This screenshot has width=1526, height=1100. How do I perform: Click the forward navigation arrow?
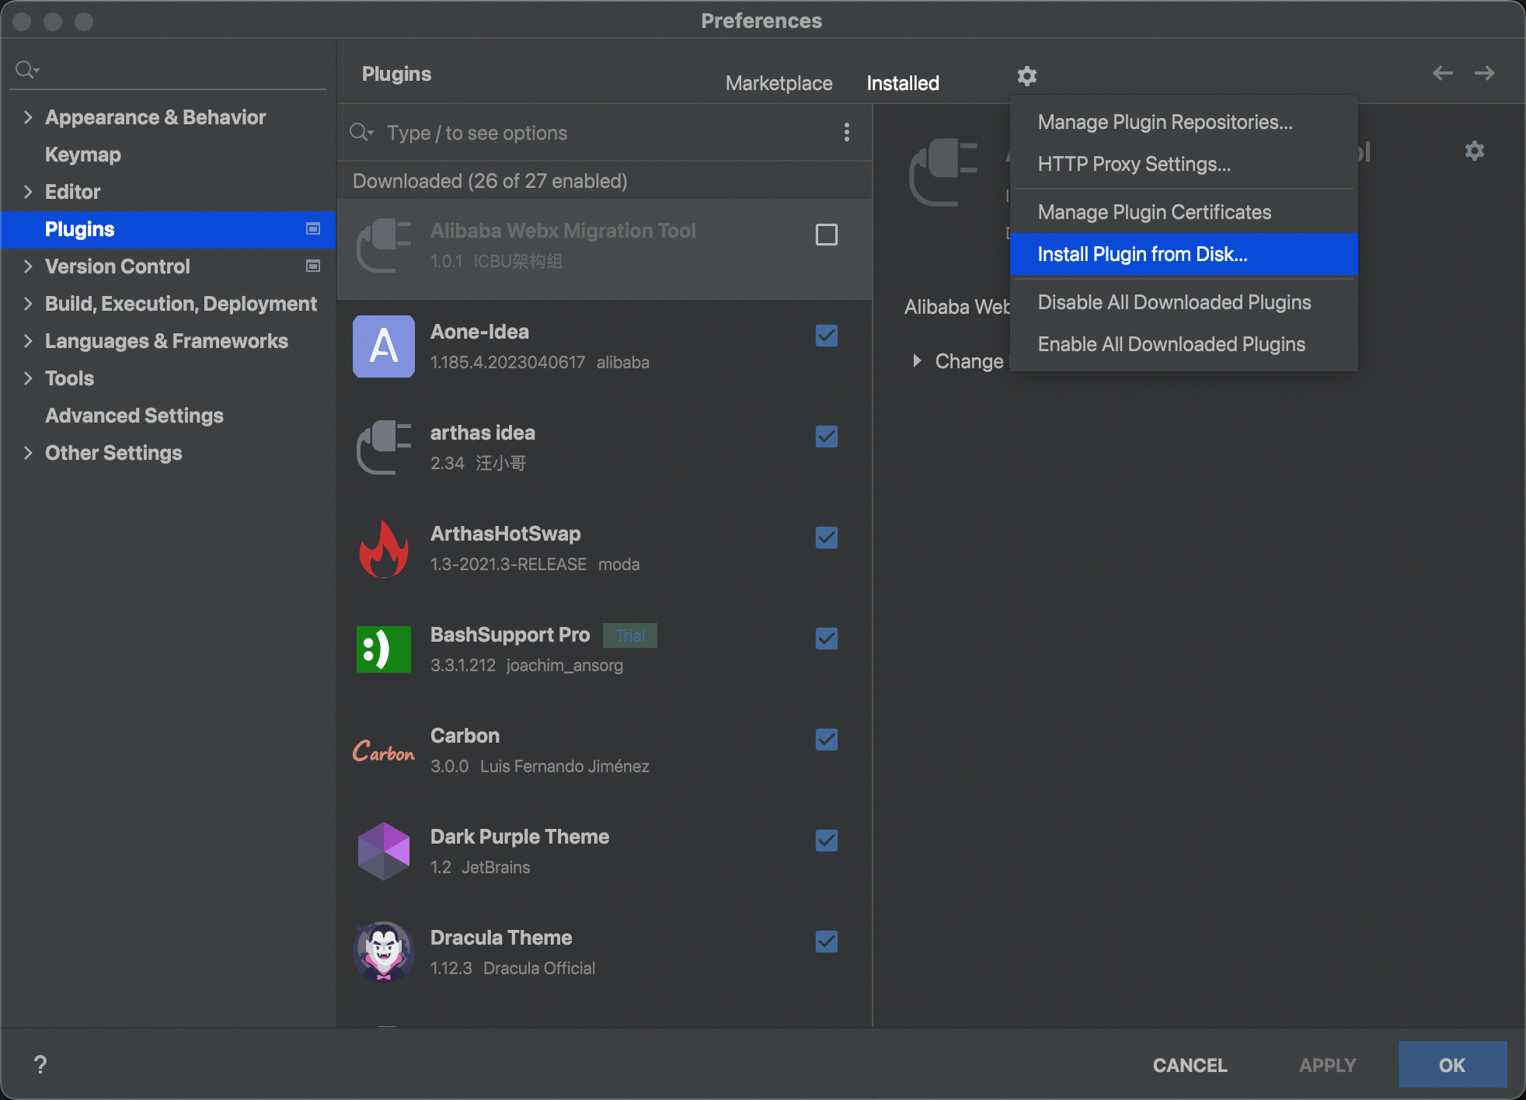pos(1485,73)
